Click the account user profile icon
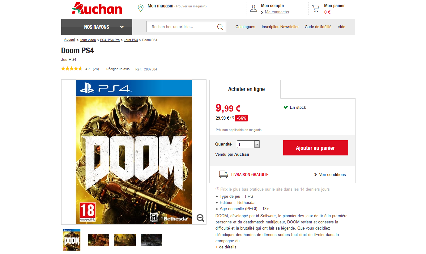 (253, 8)
